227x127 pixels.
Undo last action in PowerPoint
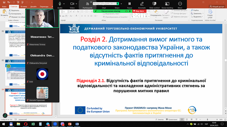[x=8, y=2]
